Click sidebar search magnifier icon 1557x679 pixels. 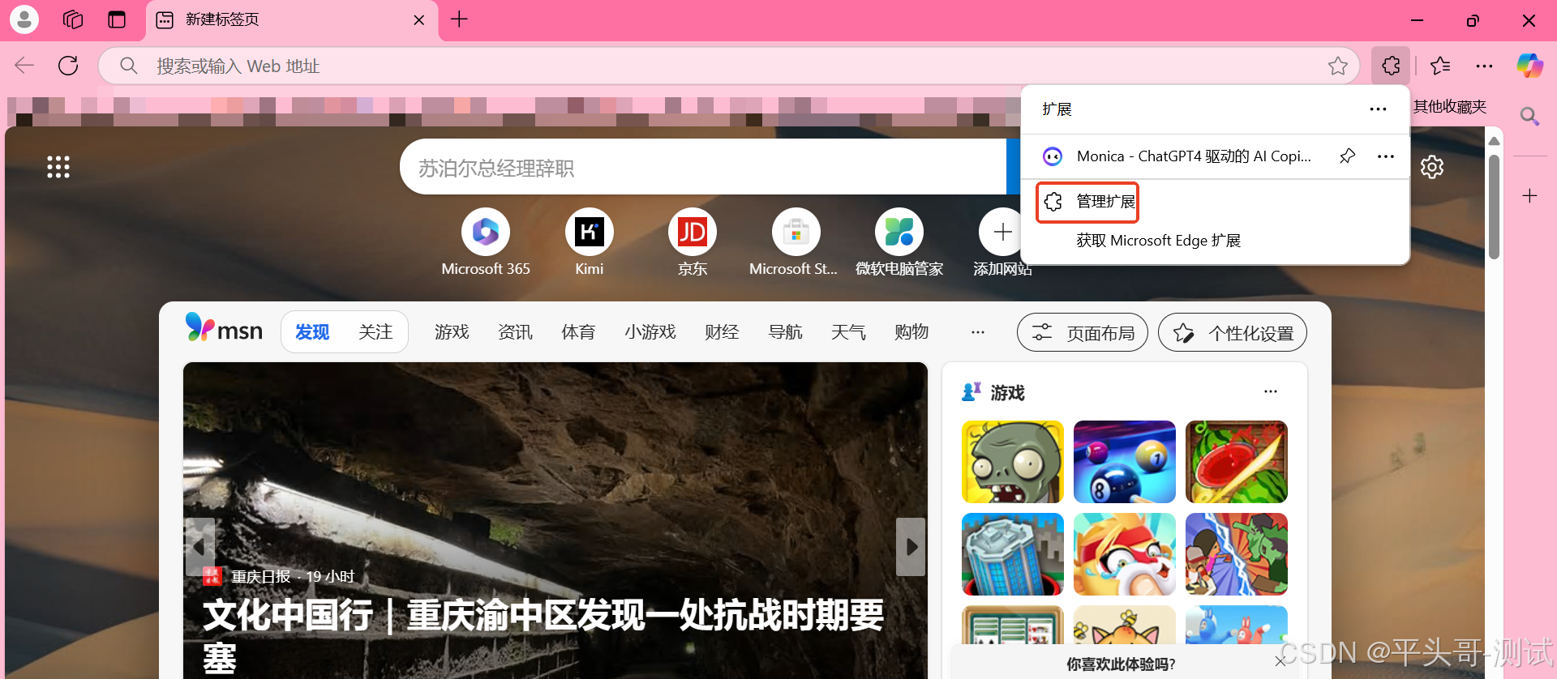tap(1529, 116)
